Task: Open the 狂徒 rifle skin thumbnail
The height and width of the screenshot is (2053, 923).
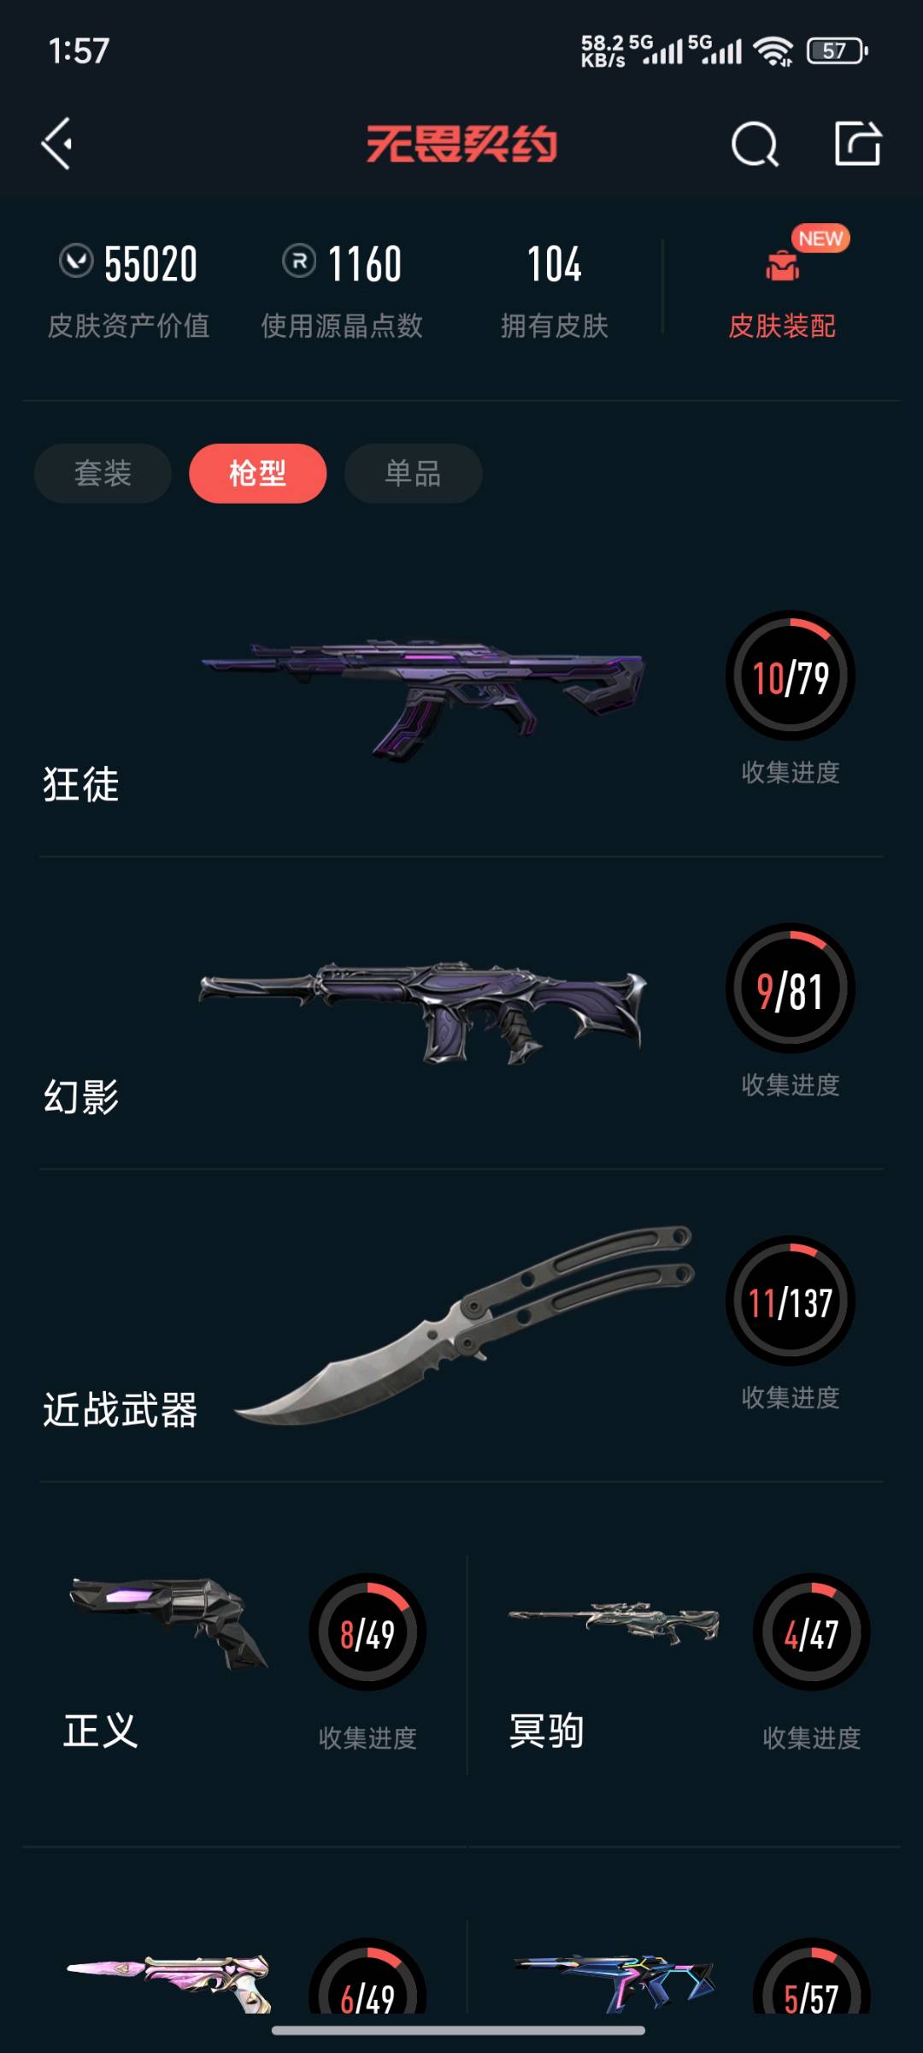Action: pyautogui.click(x=423, y=698)
